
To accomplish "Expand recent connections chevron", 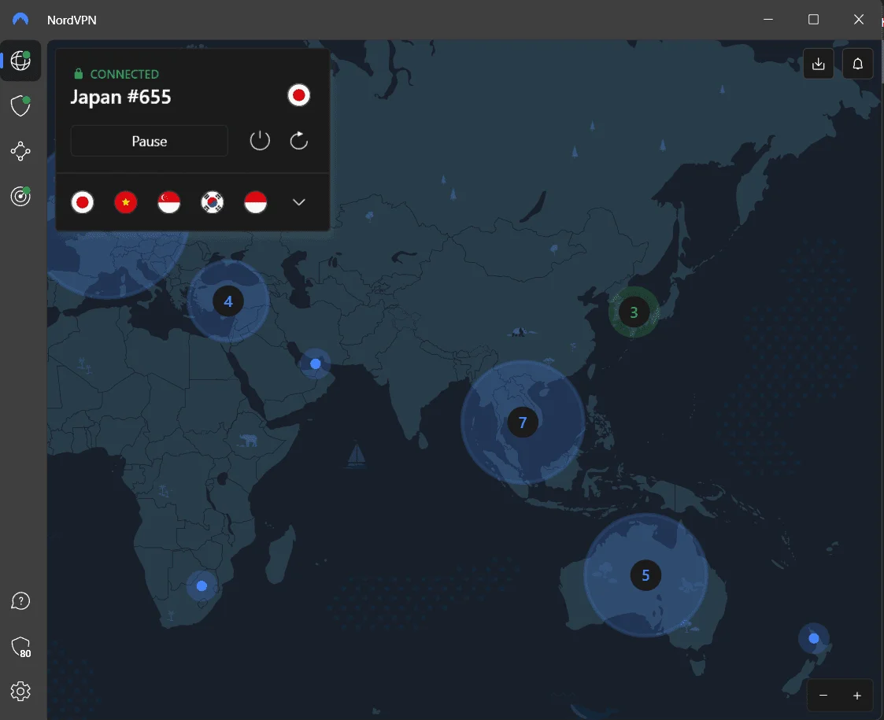I will [299, 202].
